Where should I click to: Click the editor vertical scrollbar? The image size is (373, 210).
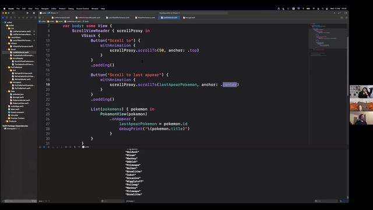tap(347, 66)
